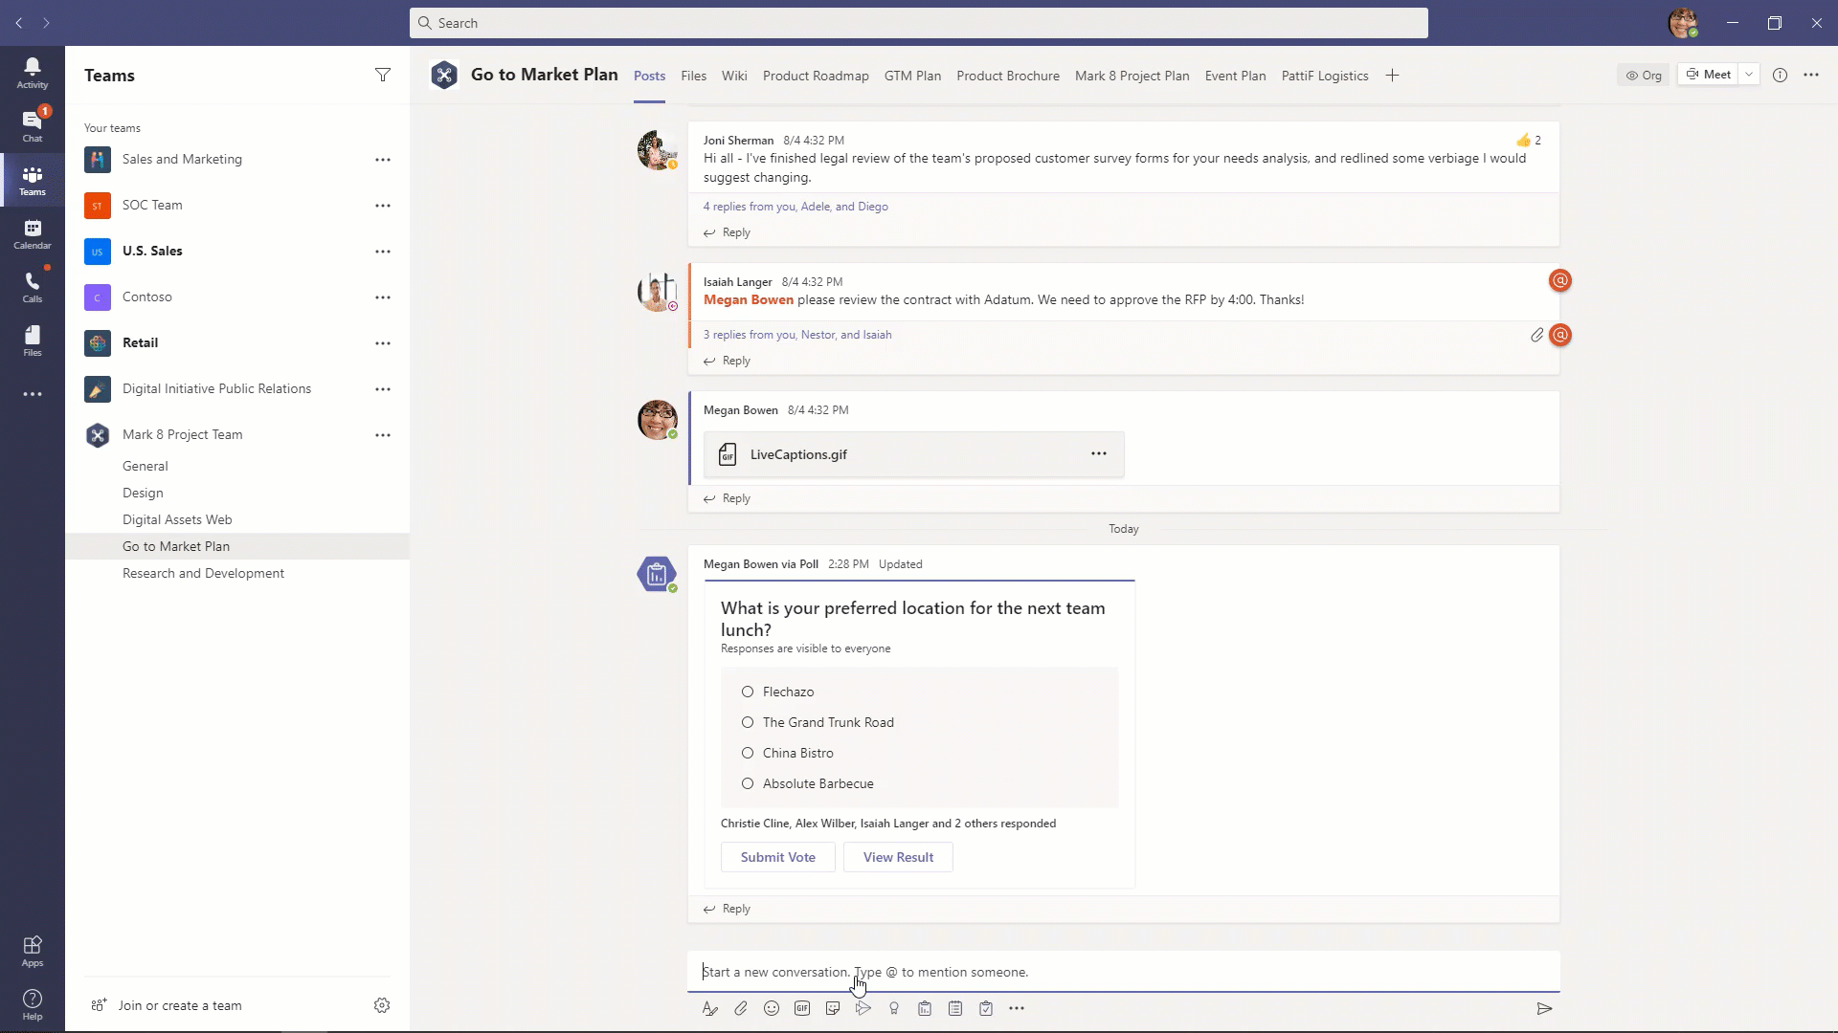1838x1033 pixels.
Task: Expand the compose box with Format button
Action: point(709,1008)
